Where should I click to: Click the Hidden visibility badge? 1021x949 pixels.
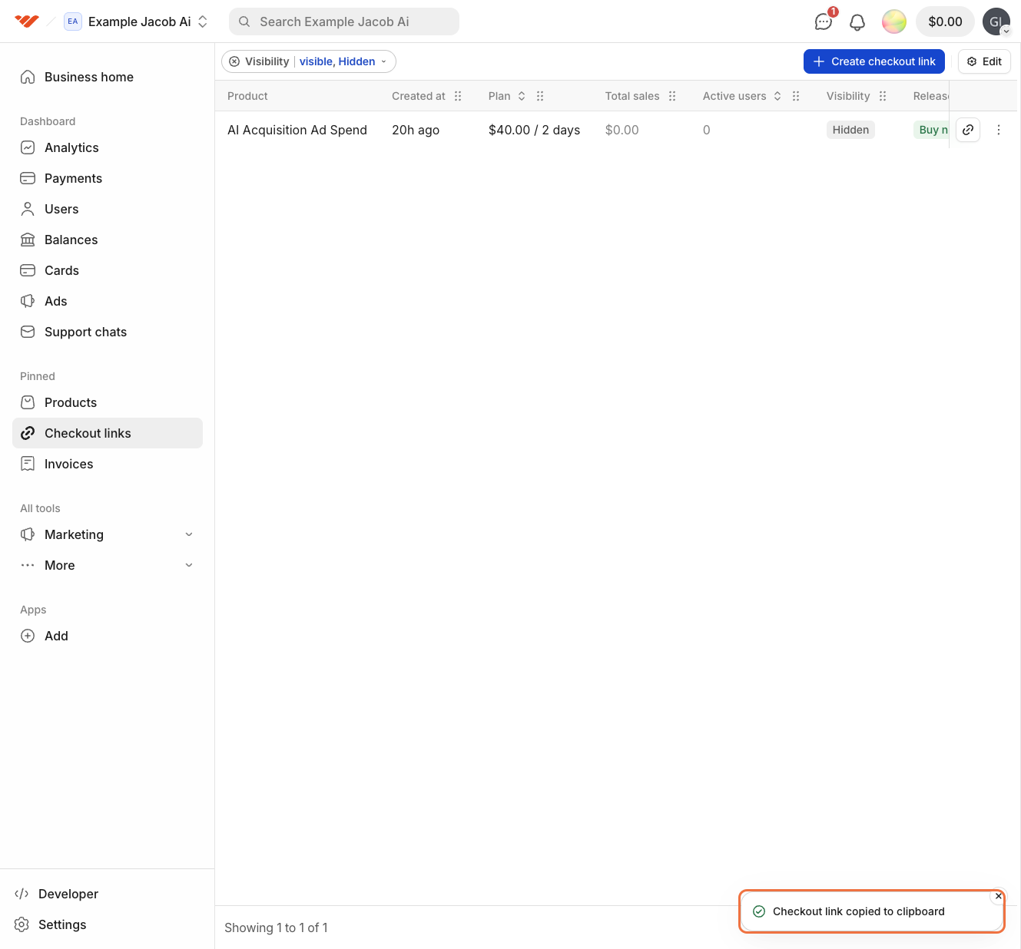click(x=850, y=130)
